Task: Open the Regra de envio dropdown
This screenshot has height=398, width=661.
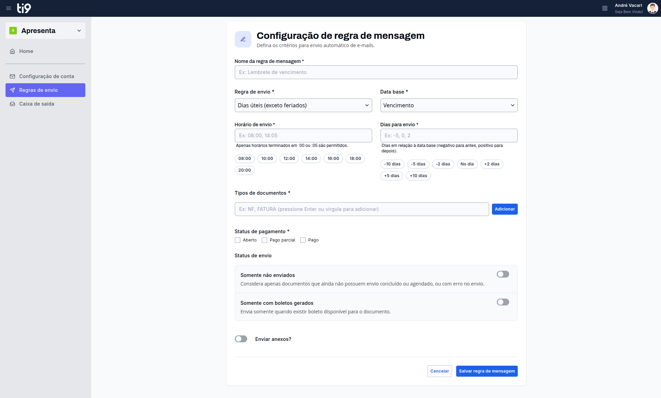Action: 303,105
